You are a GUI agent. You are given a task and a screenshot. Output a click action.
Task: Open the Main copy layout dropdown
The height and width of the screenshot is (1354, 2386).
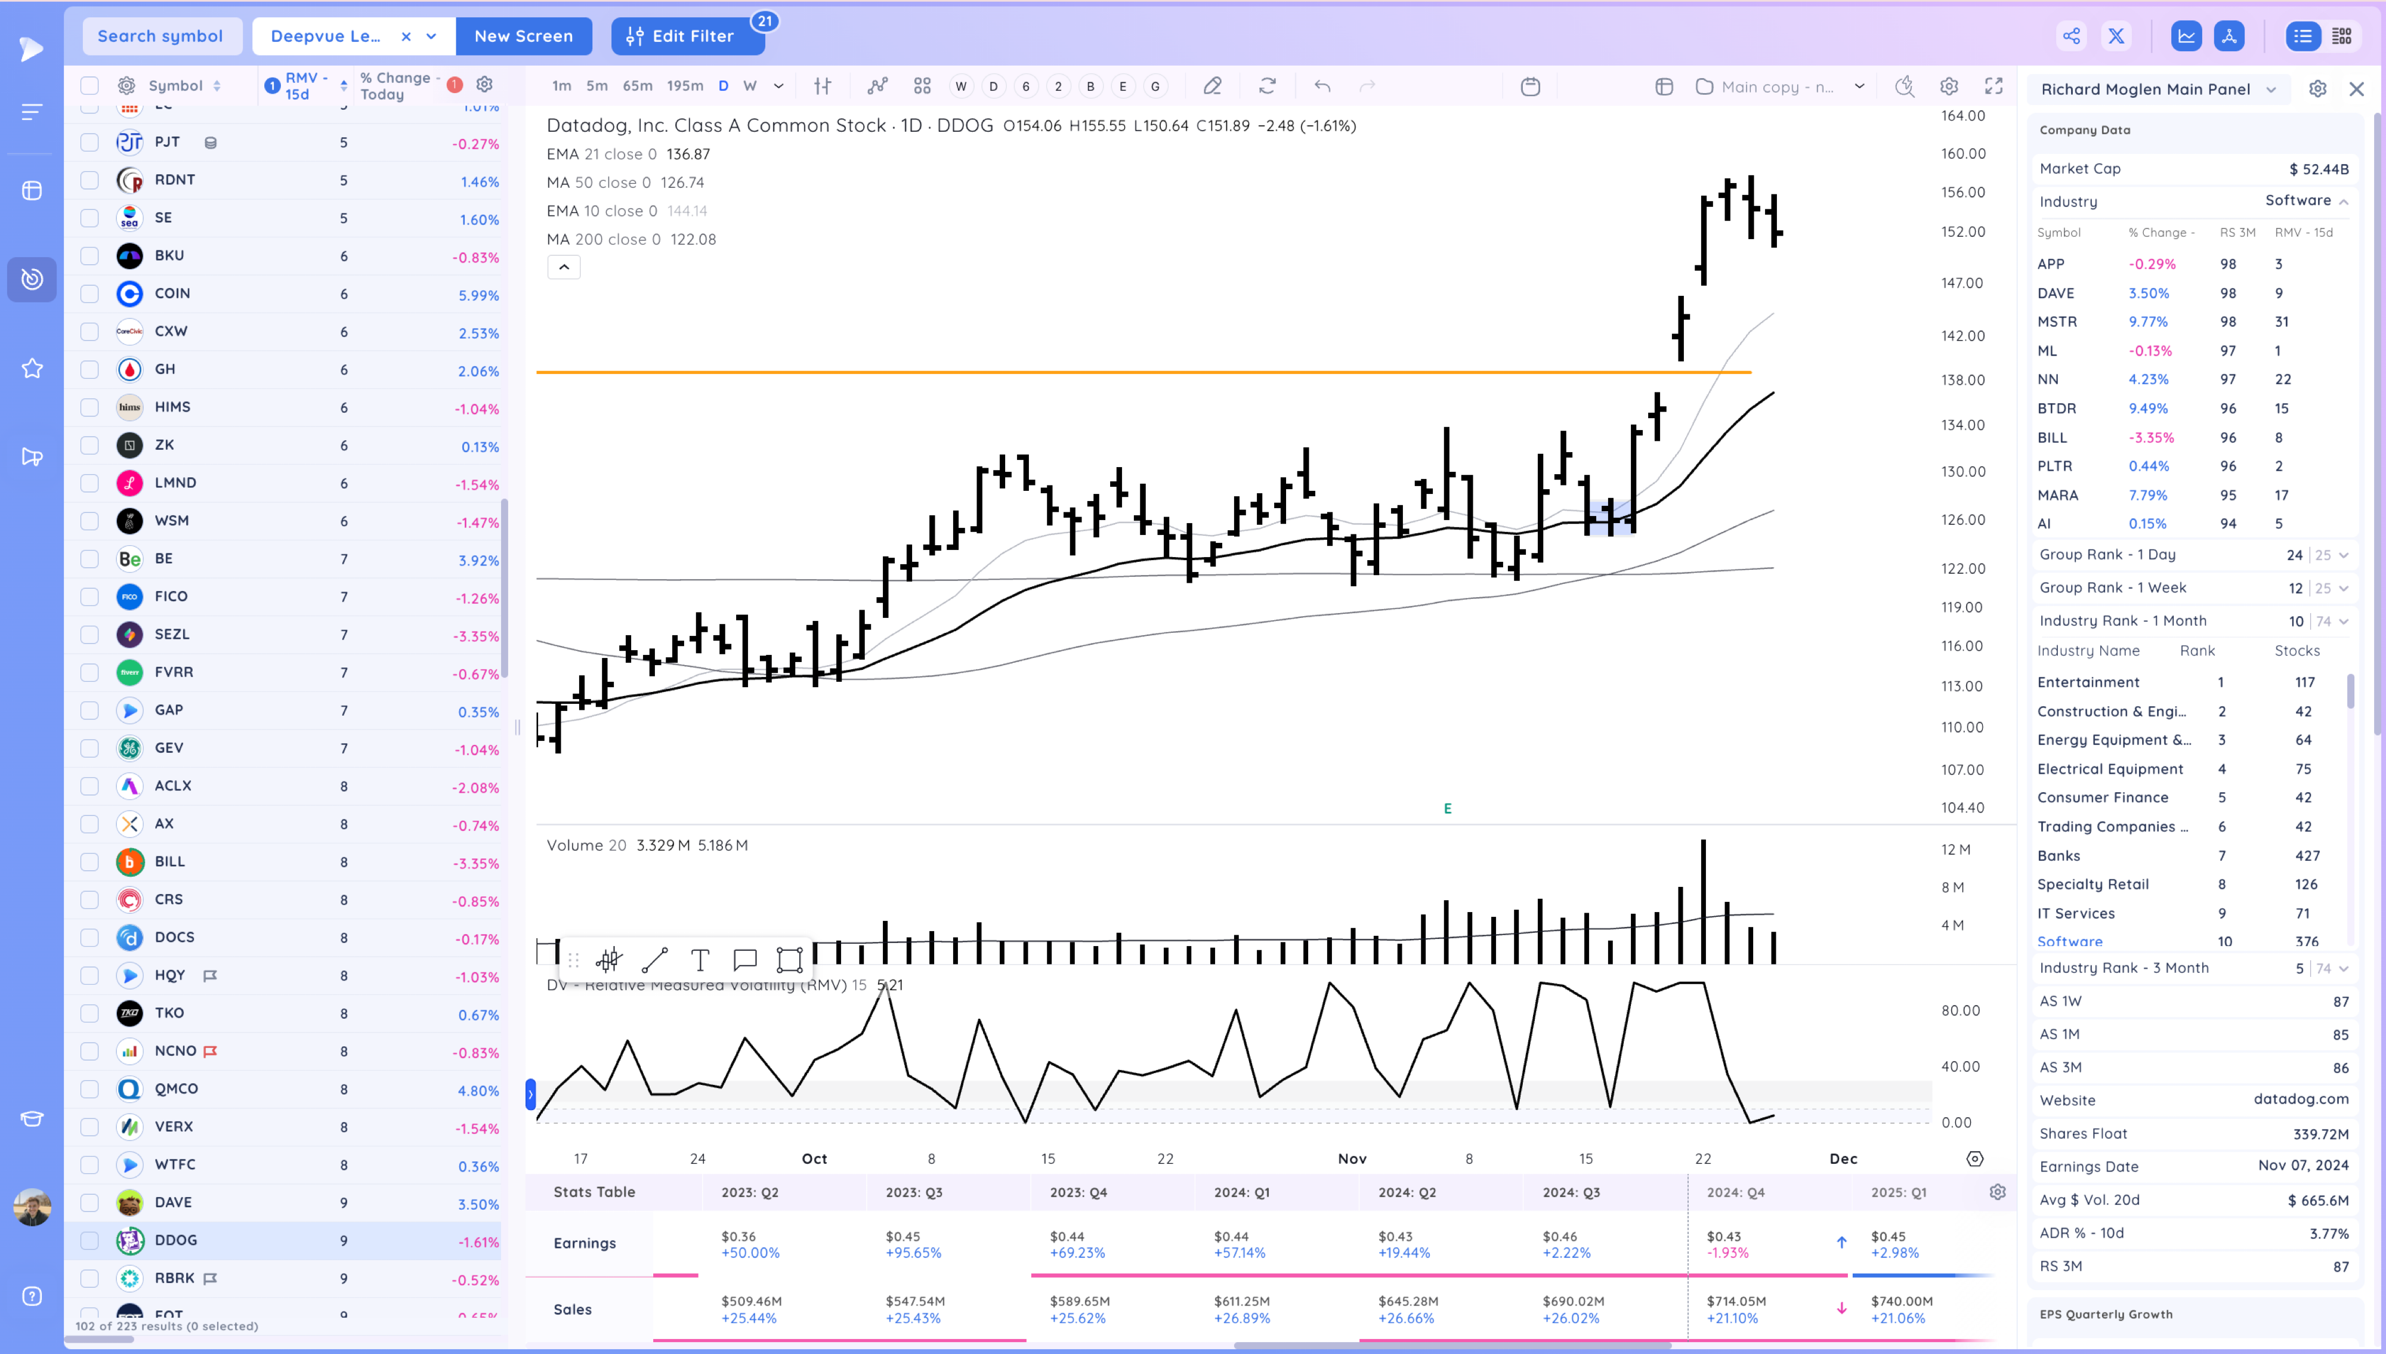(x=1860, y=86)
